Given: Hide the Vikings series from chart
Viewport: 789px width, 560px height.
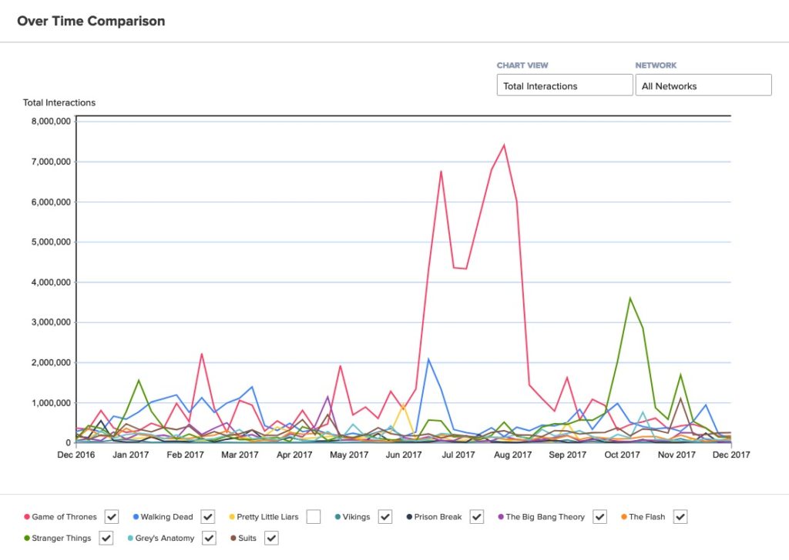Looking at the screenshot, I should tap(385, 517).
